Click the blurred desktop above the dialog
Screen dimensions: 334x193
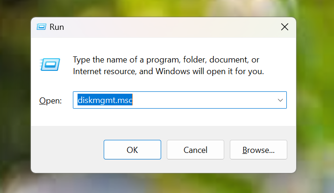click(163, 8)
